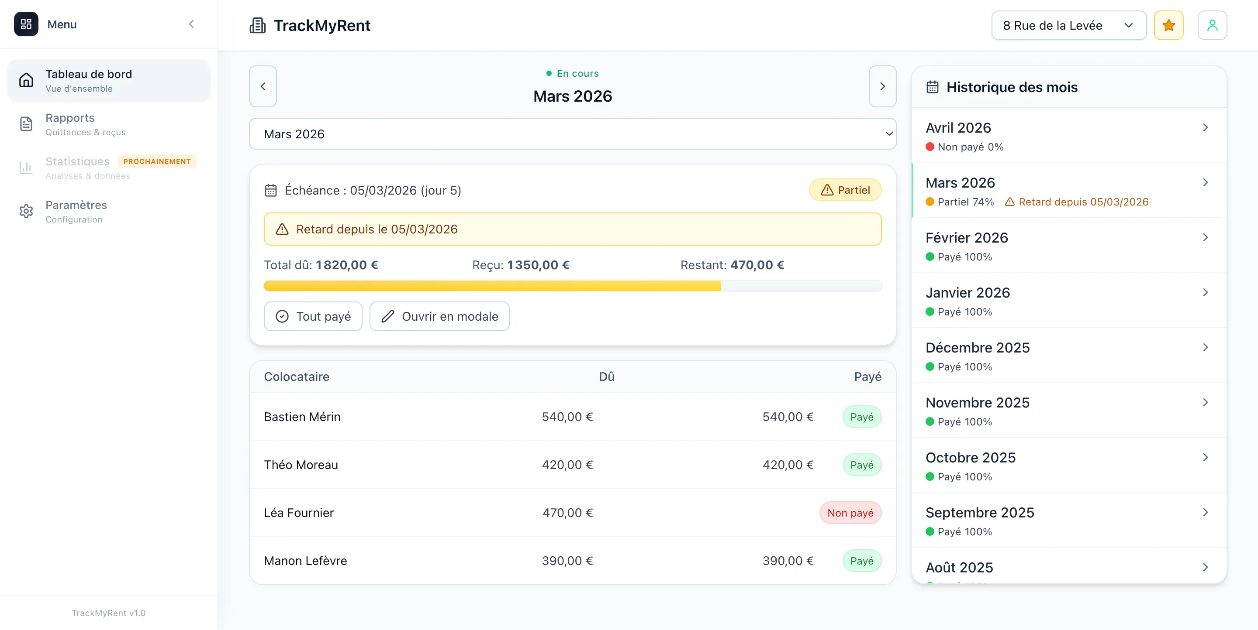Click the Menu grid icon
Viewport: 1258px width, 630px height.
pyautogui.click(x=26, y=24)
